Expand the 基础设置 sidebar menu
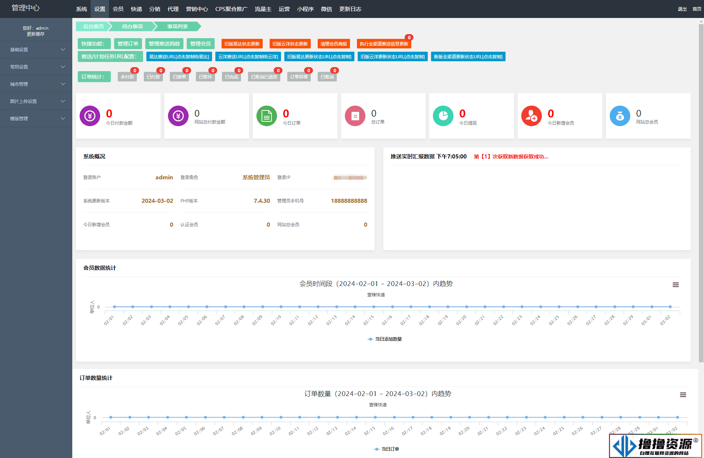704x458 pixels. [36, 50]
